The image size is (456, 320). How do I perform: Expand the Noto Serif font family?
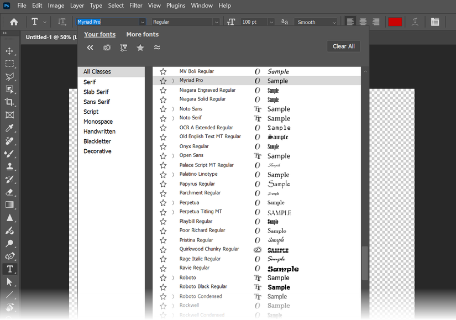click(173, 118)
